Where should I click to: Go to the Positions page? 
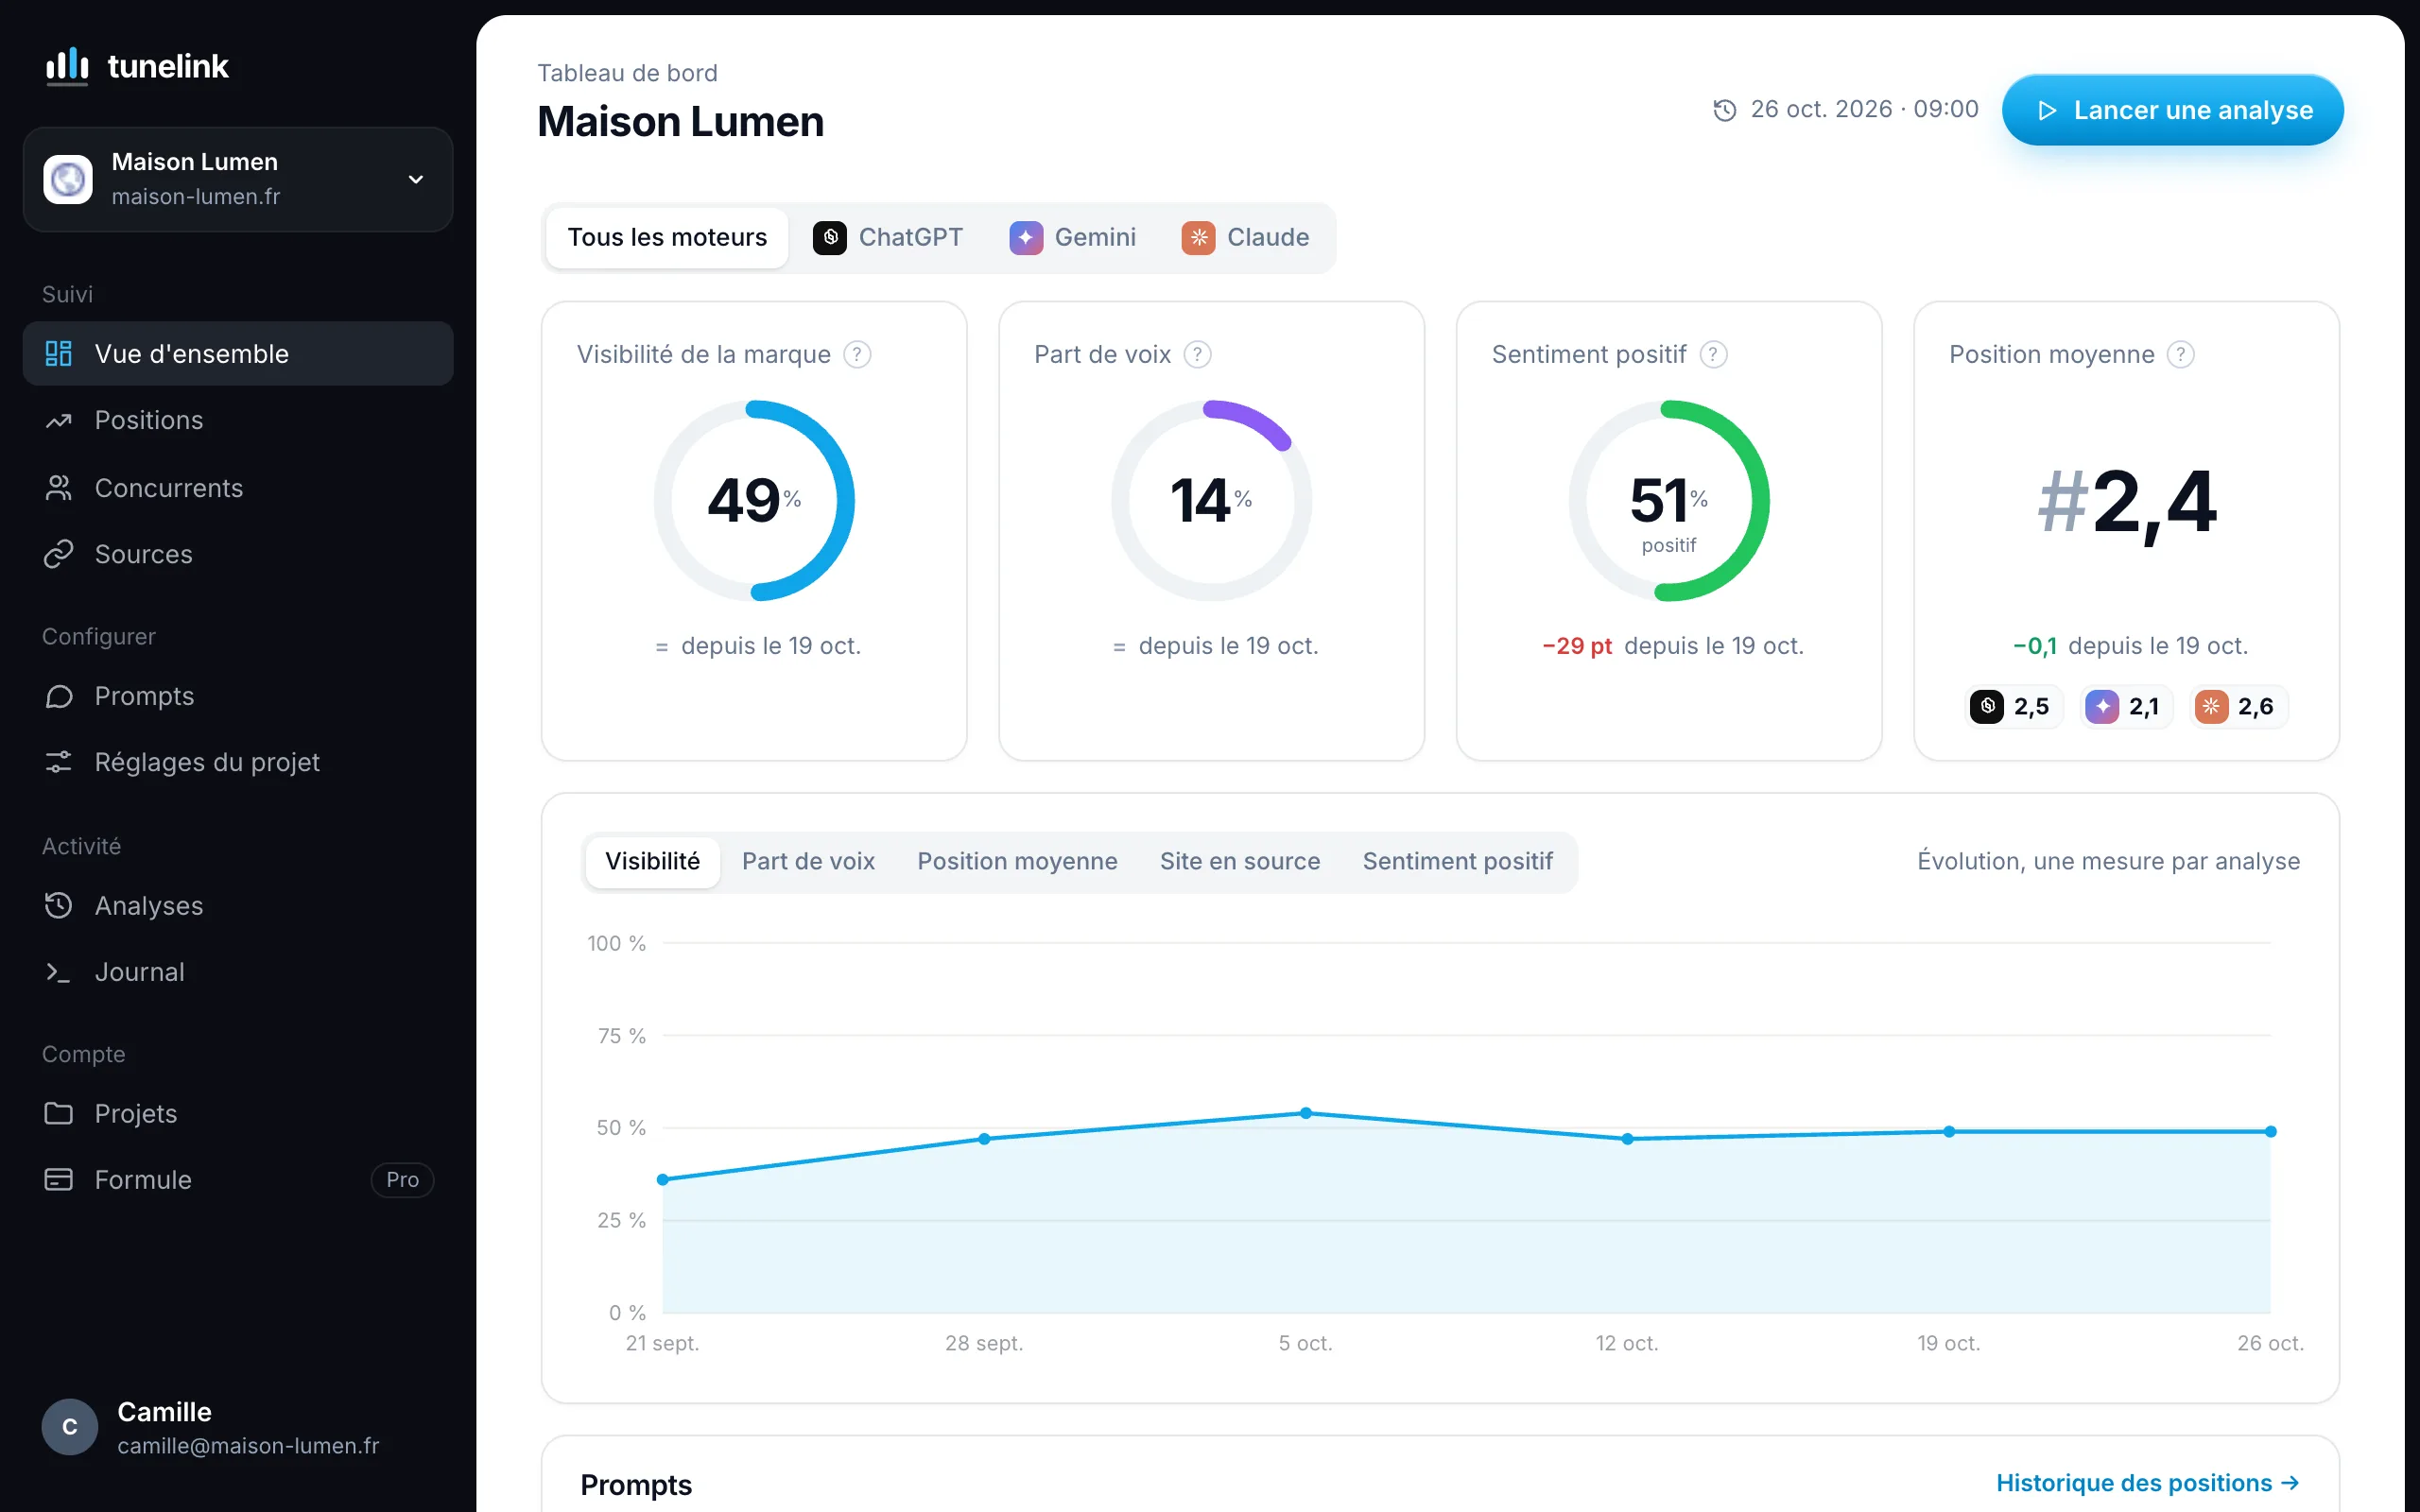(x=238, y=420)
